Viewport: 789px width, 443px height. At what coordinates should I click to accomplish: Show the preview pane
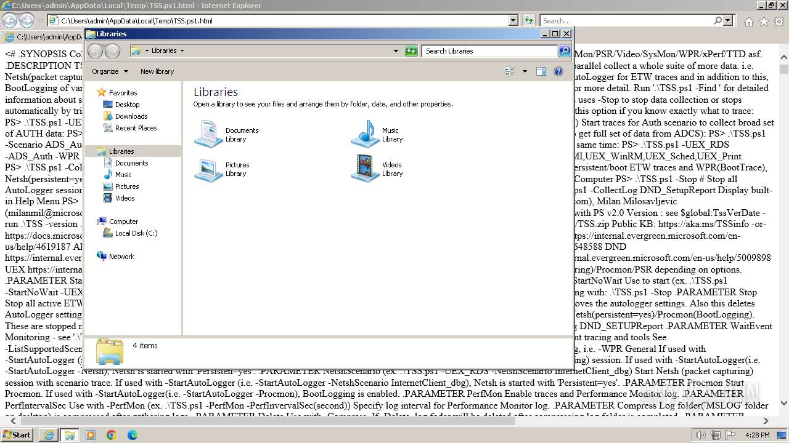(541, 71)
